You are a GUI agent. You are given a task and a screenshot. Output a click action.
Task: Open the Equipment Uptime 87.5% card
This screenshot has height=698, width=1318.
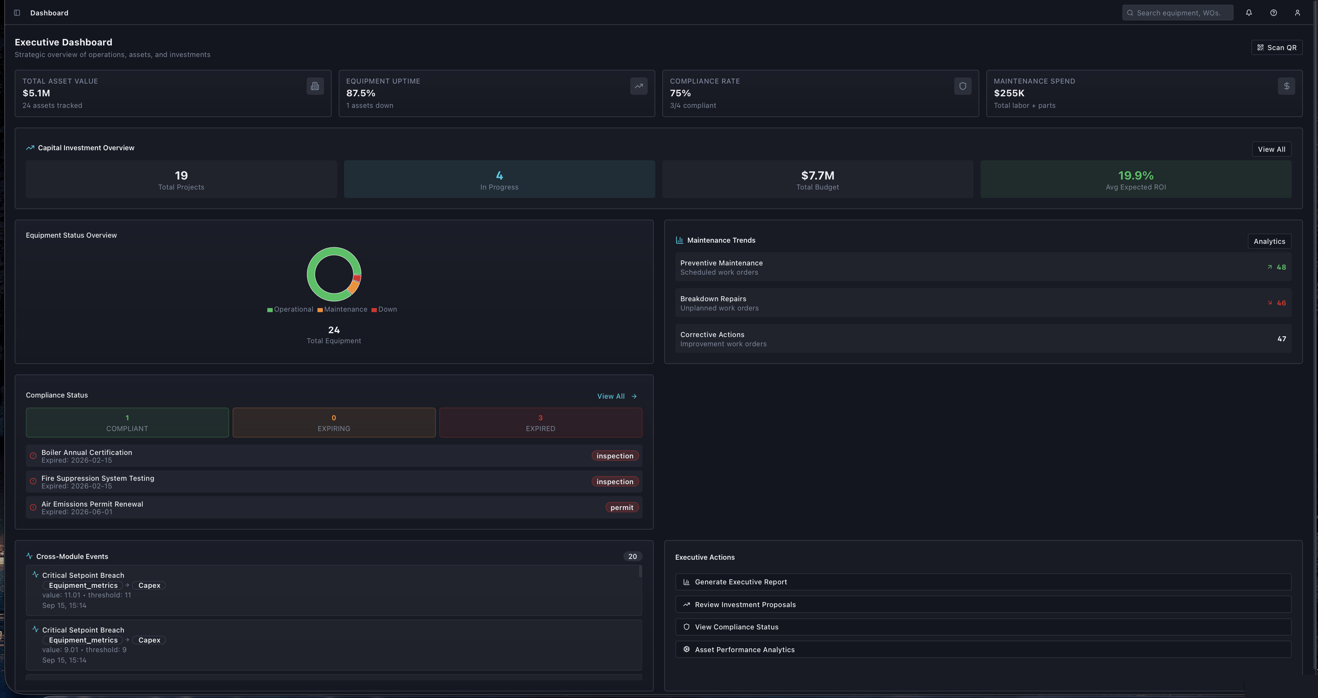[497, 94]
